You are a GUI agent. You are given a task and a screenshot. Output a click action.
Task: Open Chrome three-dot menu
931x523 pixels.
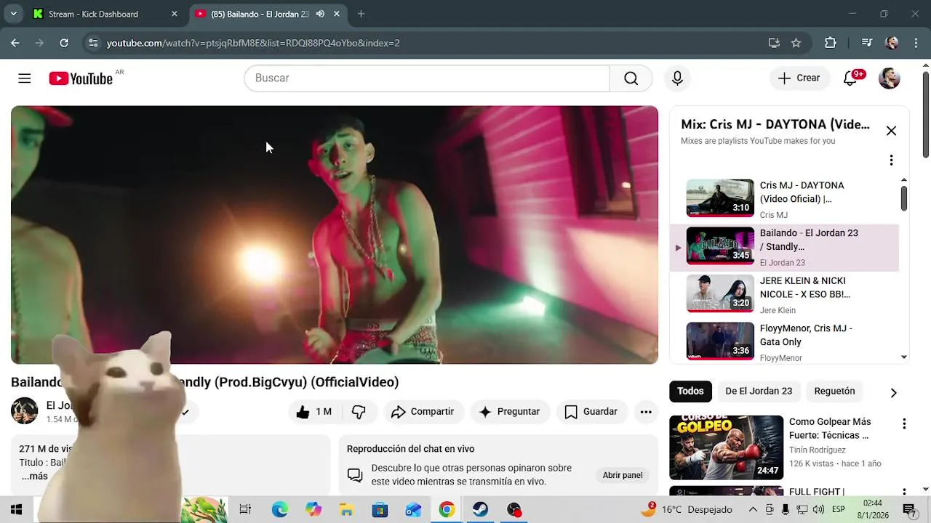[x=915, y=43]
